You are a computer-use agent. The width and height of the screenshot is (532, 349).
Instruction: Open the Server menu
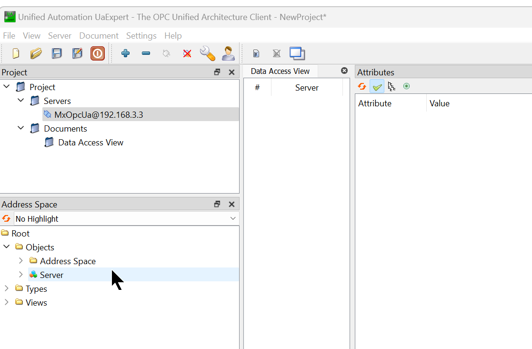tap(60, 36)
